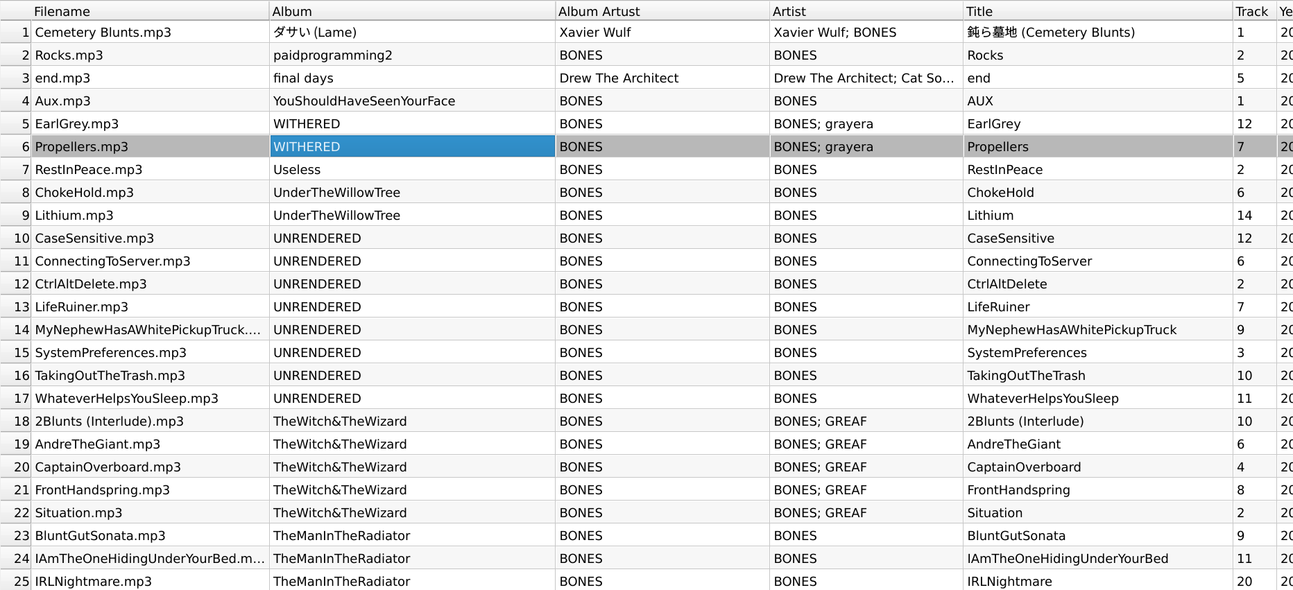The width and height of the screenshot is (1293, 590).
Task: Click the MyNephewHasAWhitePickupTruck title cell
Action: pyautogui.click(x=1097, y=330)
